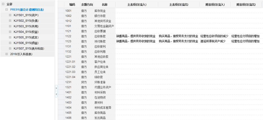Click the 主表项目(流入) column header

coord(137,5)
